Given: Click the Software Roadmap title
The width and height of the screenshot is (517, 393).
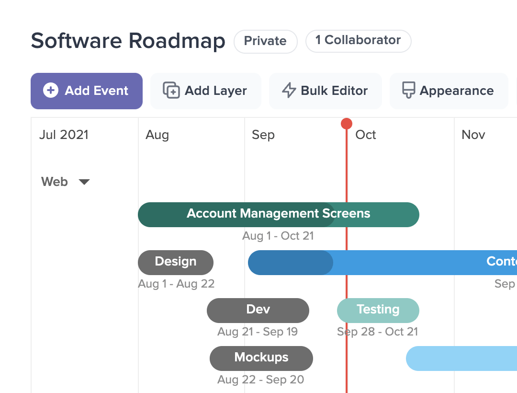Looking at the screenshot, I should point(128,41).
